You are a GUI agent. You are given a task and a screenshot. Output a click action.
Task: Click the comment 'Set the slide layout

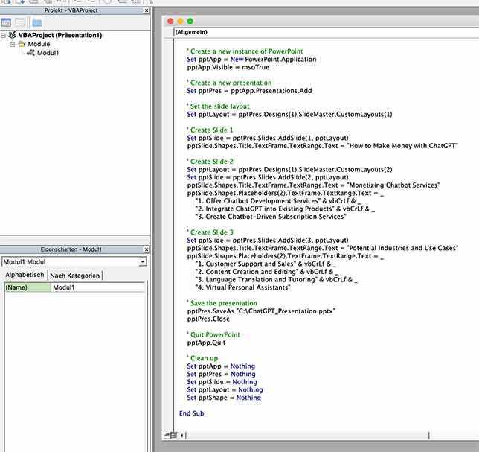pyautogui.click(x=218, y=106)
